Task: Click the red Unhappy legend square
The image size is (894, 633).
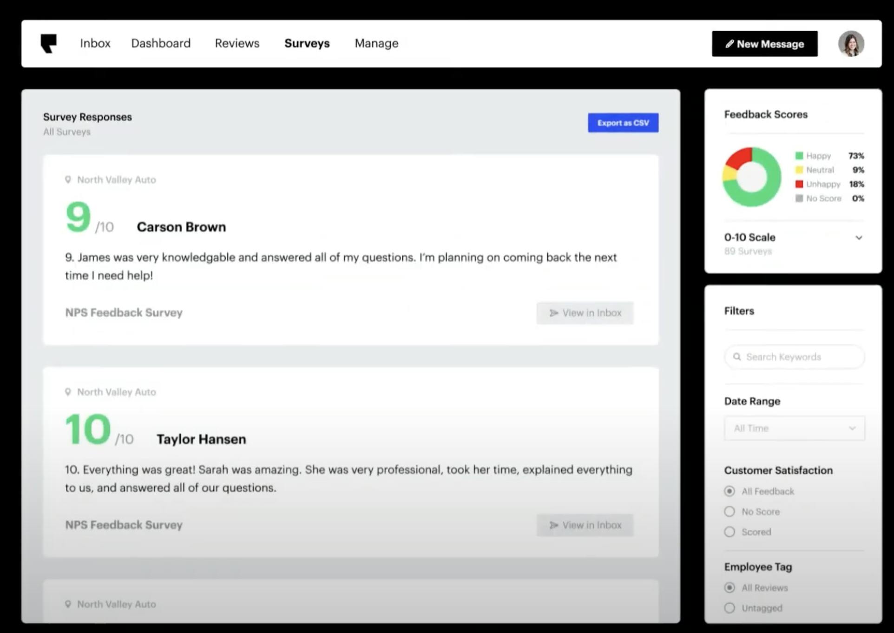Action: tap(799, 184)
